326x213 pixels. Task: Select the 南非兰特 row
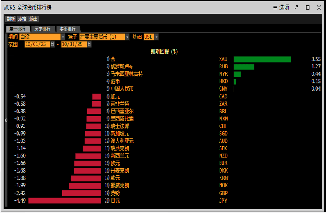point(164,104)
